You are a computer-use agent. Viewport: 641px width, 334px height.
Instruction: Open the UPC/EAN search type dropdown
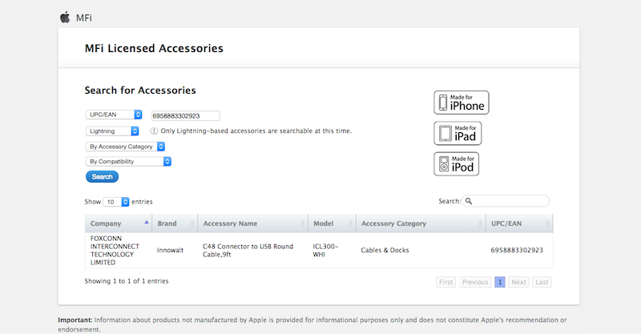114,115
